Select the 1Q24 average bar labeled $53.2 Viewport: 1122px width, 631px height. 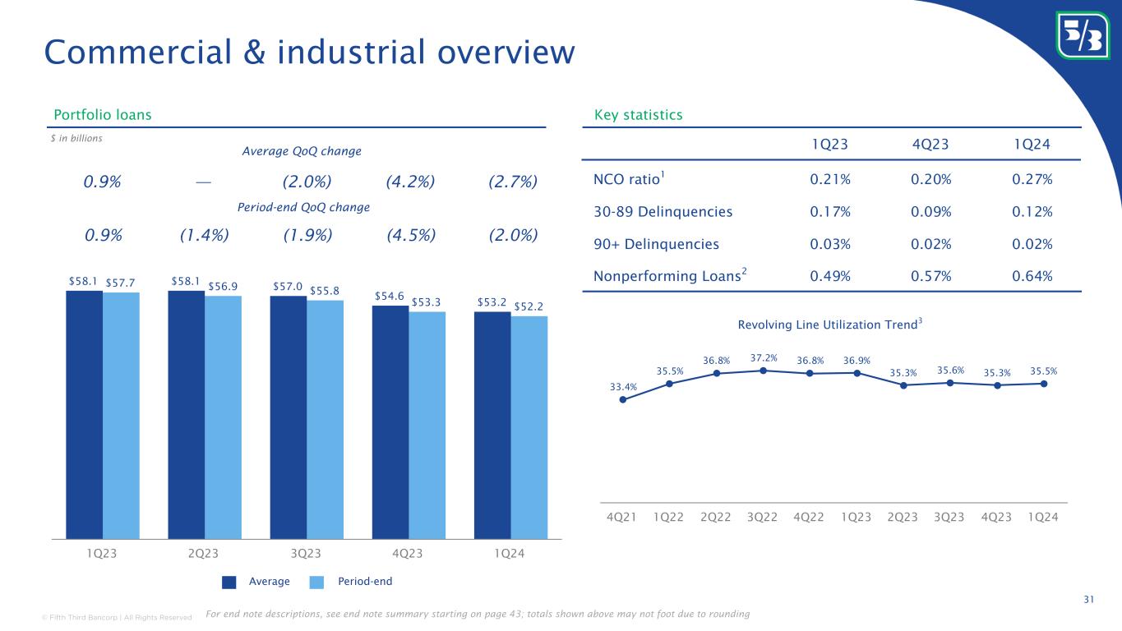[492, 424]
